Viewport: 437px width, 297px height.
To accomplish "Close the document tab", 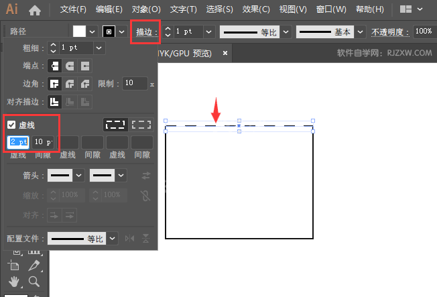I will coord(225,53).
